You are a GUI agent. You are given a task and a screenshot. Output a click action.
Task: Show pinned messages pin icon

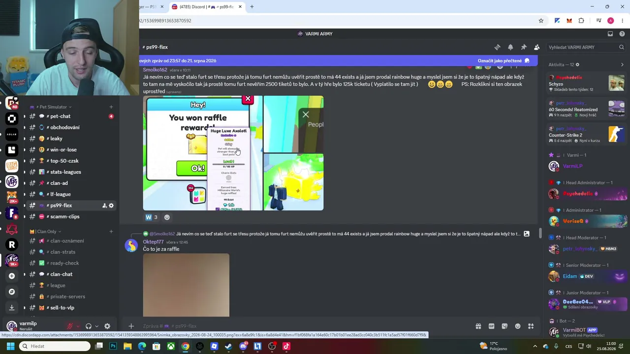coord(524,47)
